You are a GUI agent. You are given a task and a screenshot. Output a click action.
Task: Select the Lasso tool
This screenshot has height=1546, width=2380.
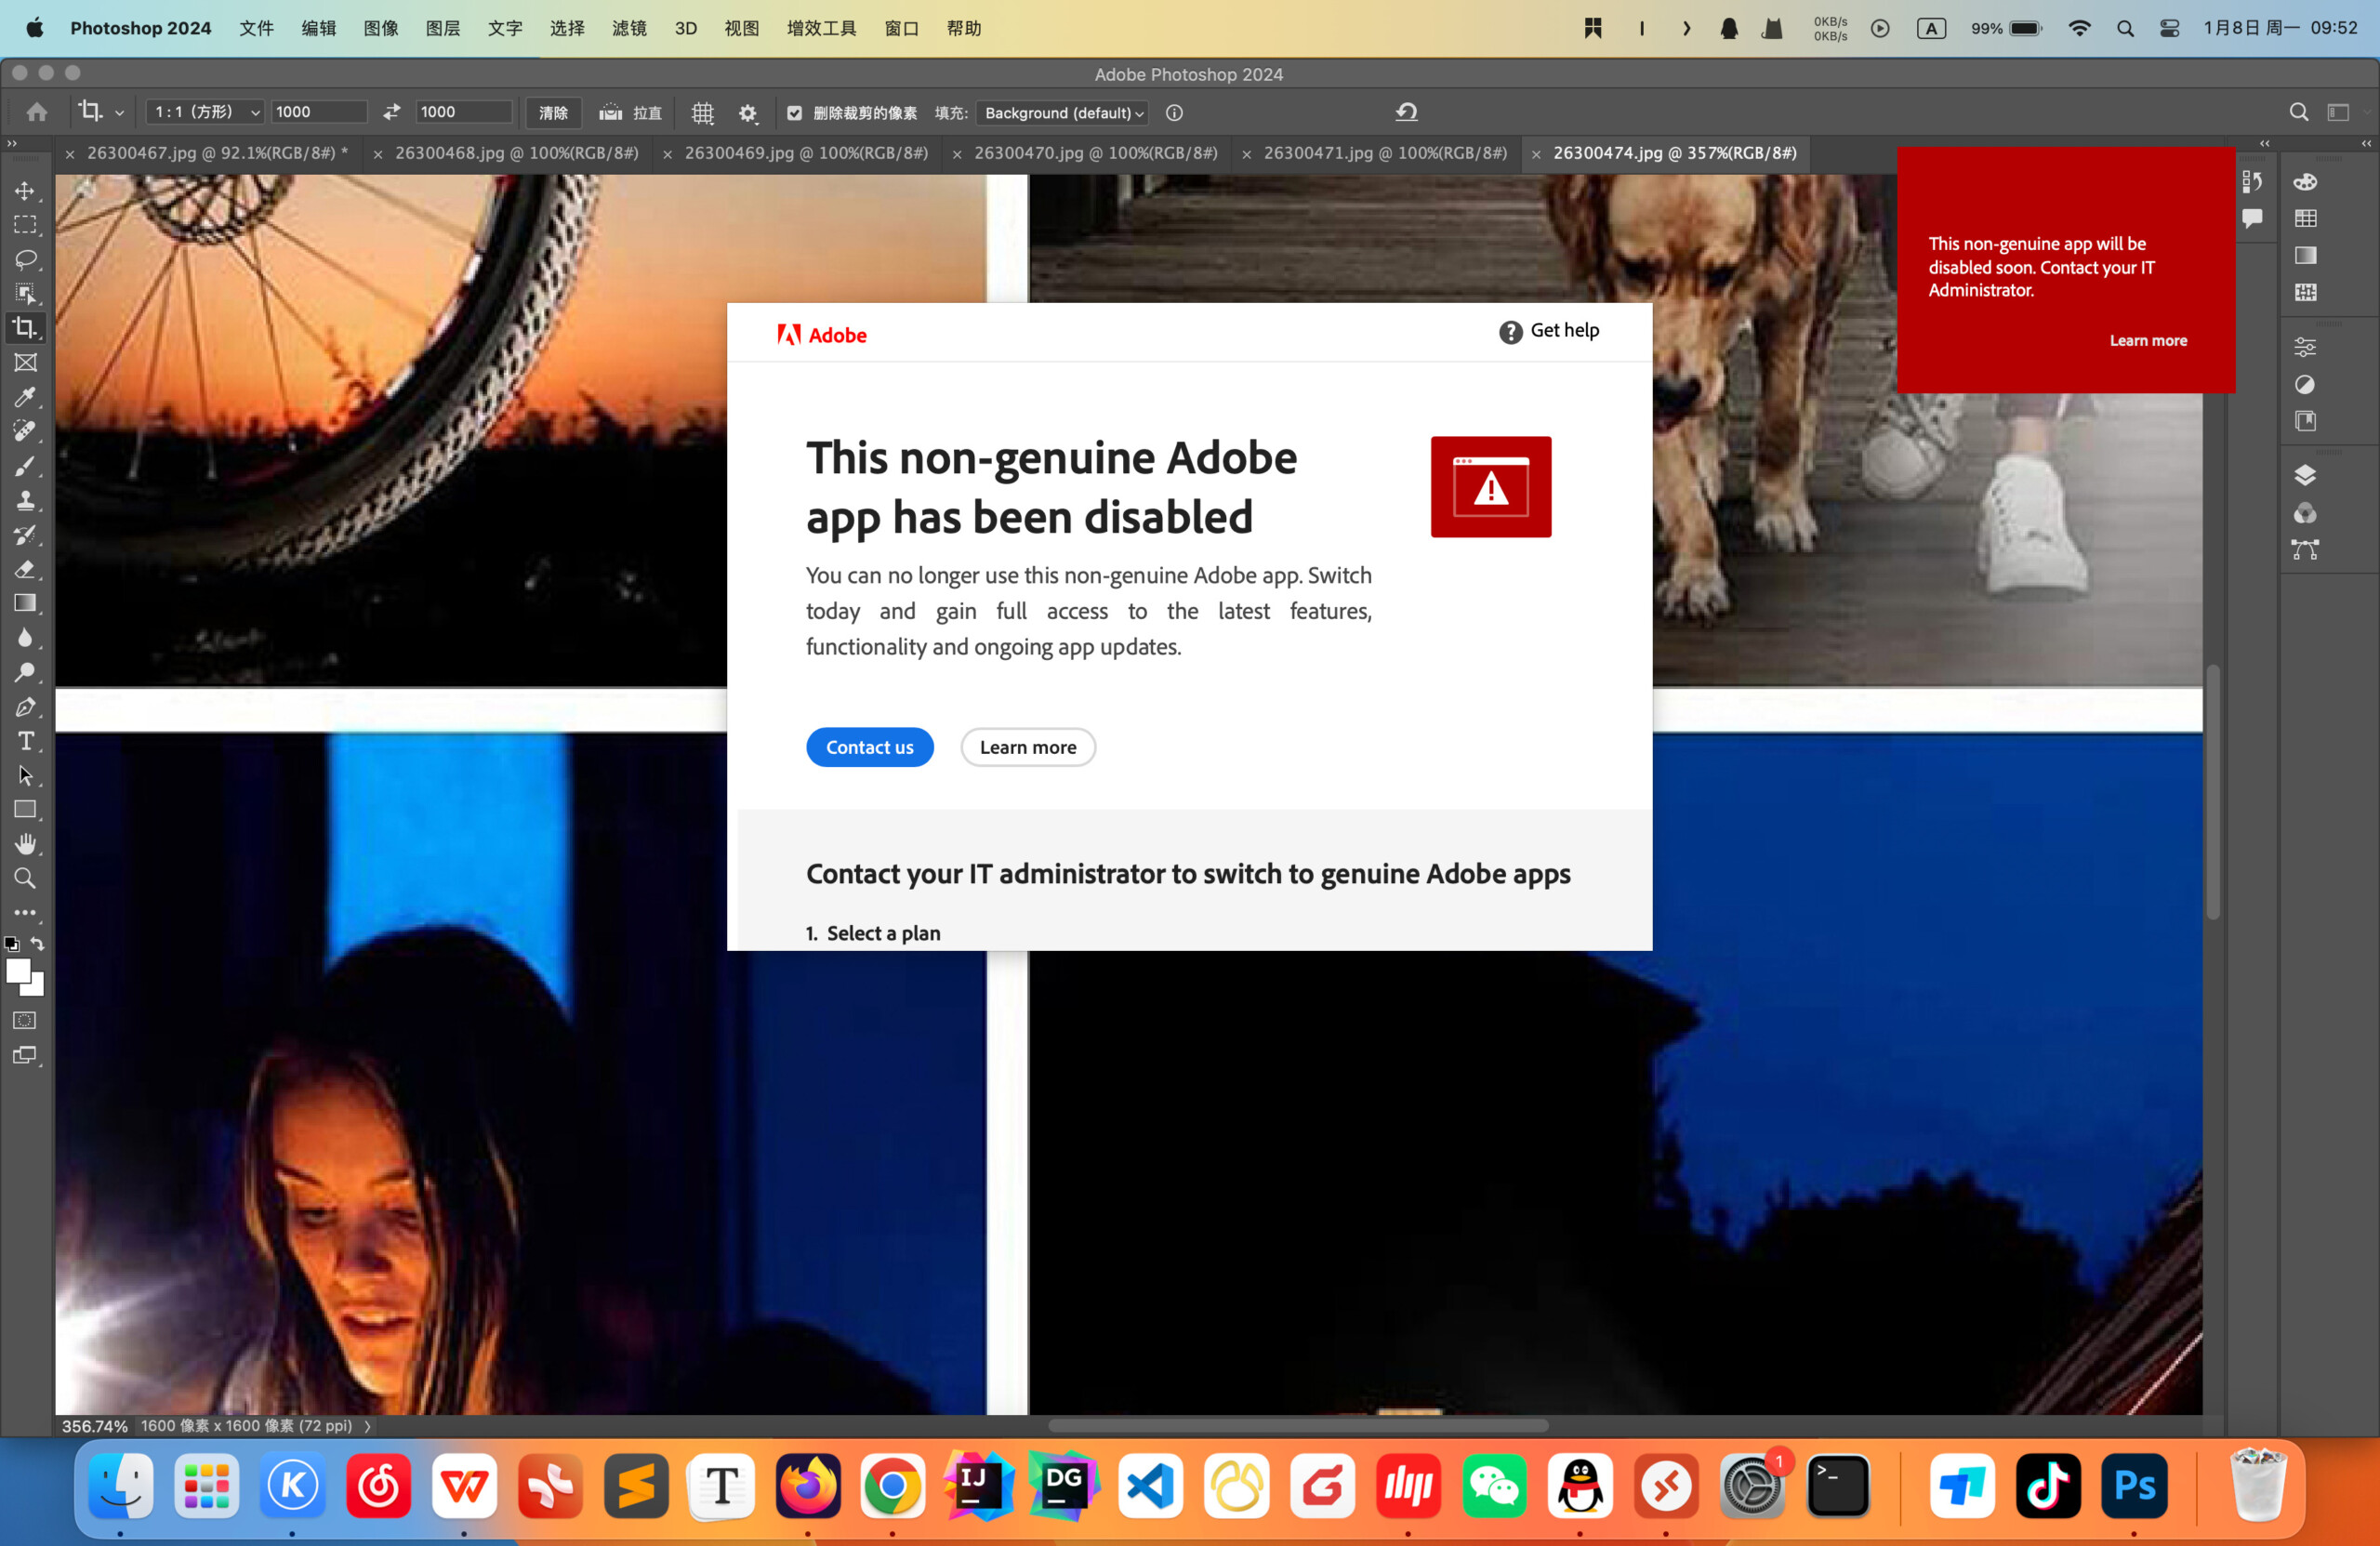click(25, 259)
